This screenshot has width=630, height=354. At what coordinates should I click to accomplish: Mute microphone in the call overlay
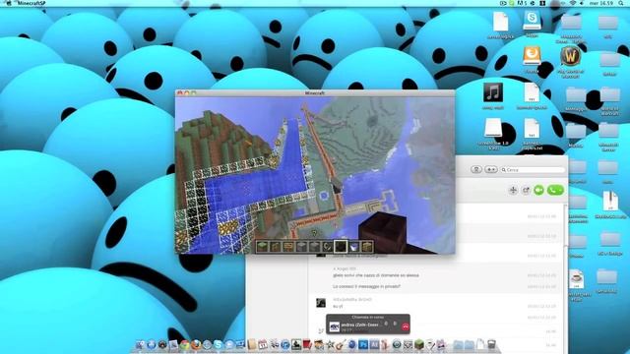click(x=386, y=324)
